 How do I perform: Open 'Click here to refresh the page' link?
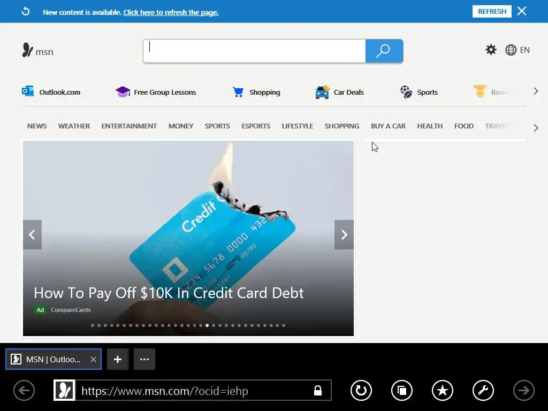171,13
